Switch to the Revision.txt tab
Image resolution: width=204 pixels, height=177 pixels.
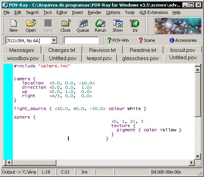pos(102,50)
